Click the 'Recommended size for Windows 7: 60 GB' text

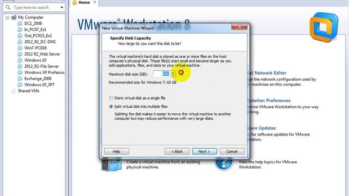pyautogui.click(x=142, y=82)
